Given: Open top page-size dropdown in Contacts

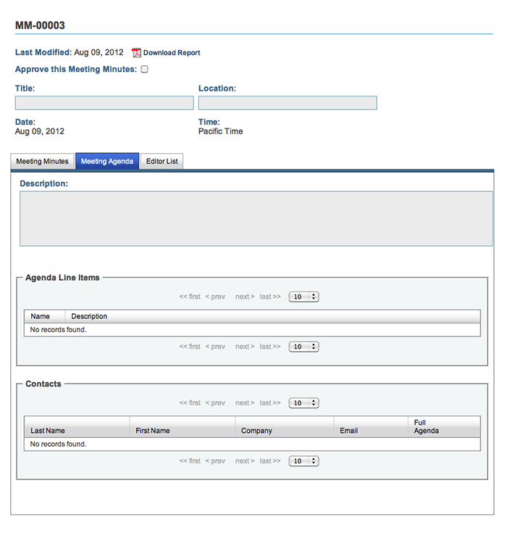Looking at the screenshot, I should [303, 402].
